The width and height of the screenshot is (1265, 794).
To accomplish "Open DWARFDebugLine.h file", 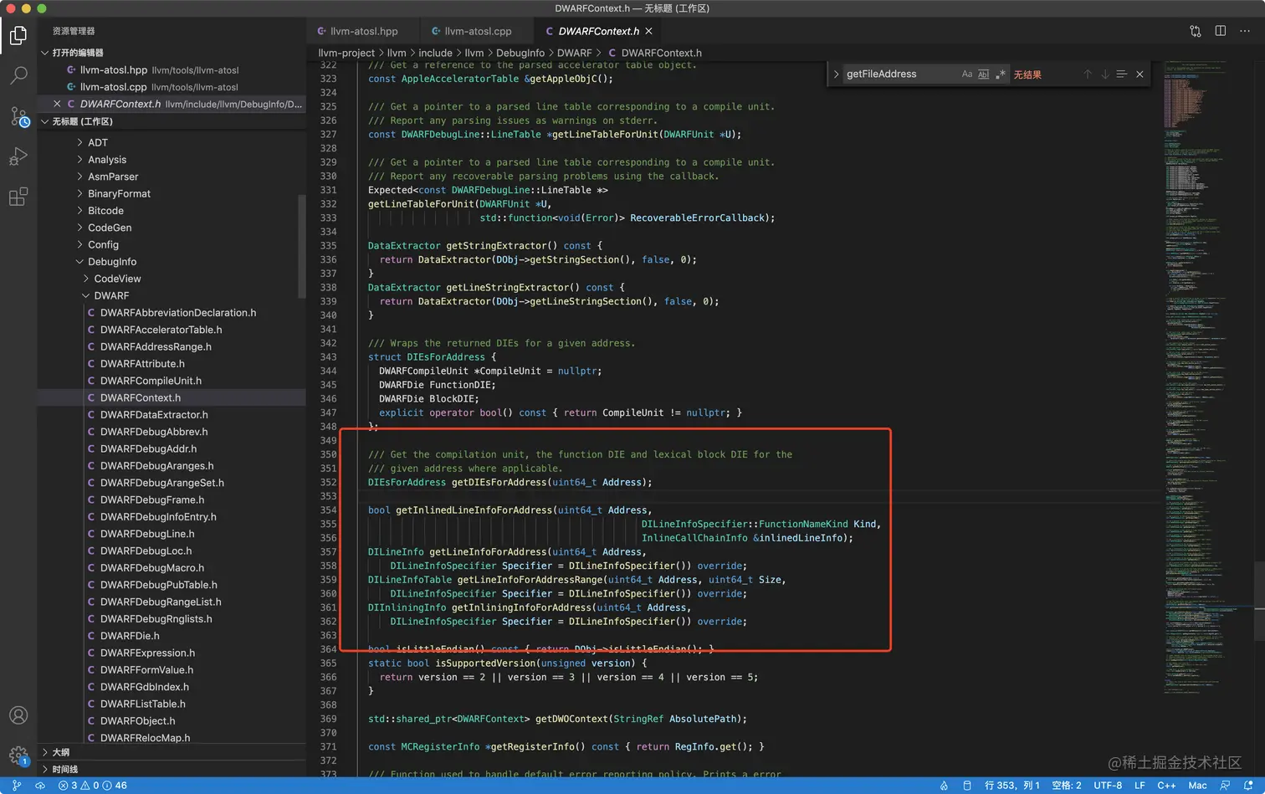I will coord(147,534).
